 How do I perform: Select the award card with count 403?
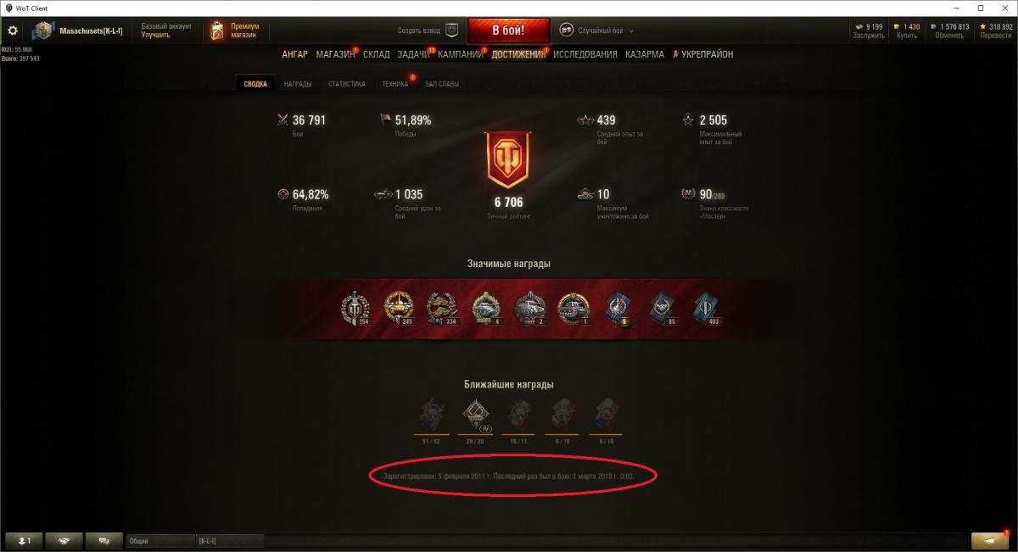tap(706, 309)
